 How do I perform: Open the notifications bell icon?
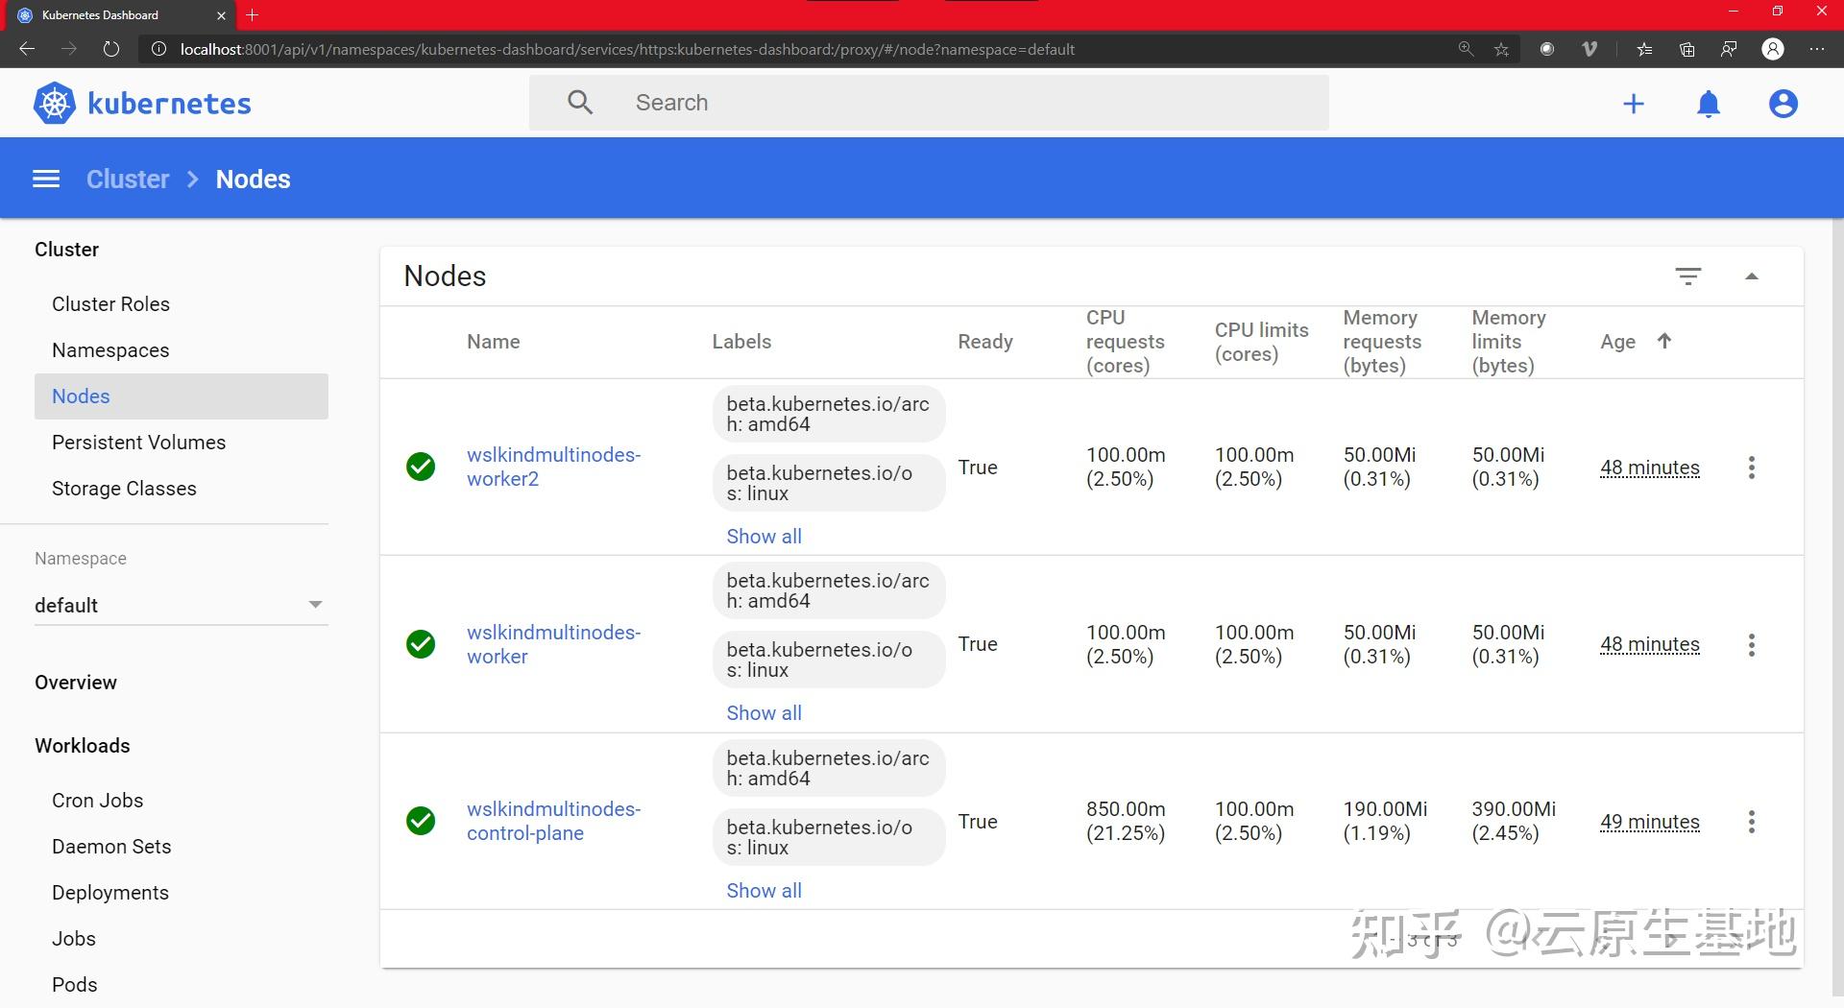coord(1709,104)
